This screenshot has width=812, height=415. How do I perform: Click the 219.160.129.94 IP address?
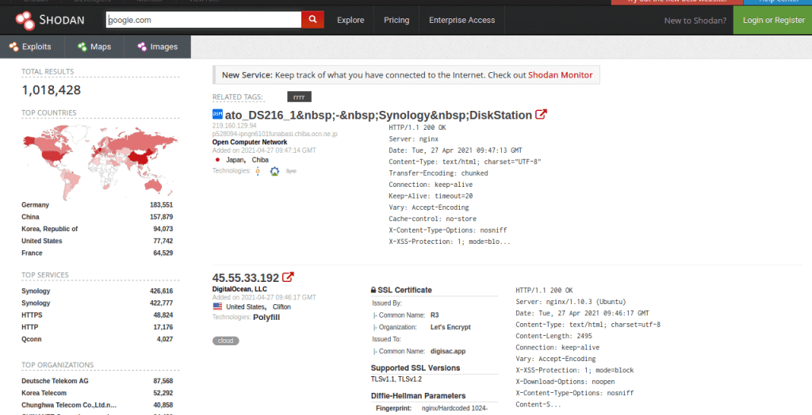pyautogui.click(x=234, y=126)
